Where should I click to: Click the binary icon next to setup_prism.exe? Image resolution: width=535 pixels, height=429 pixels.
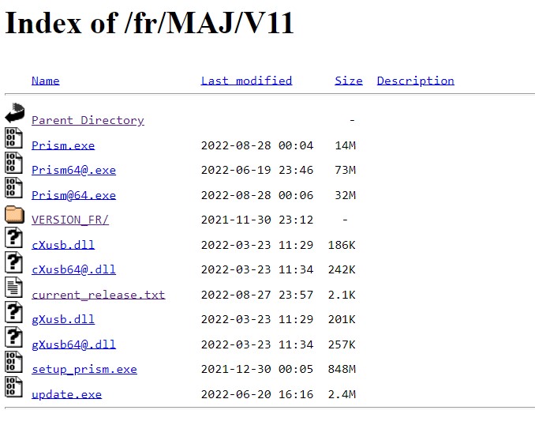(x=13, y=363)
